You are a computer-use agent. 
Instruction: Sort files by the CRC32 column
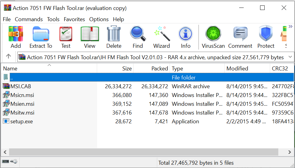[282, 68]
